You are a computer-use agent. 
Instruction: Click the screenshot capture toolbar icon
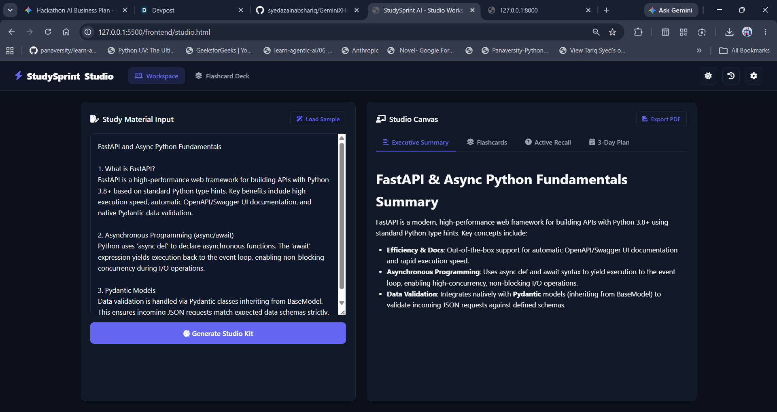pyautogui.click(x=702, y=32)
